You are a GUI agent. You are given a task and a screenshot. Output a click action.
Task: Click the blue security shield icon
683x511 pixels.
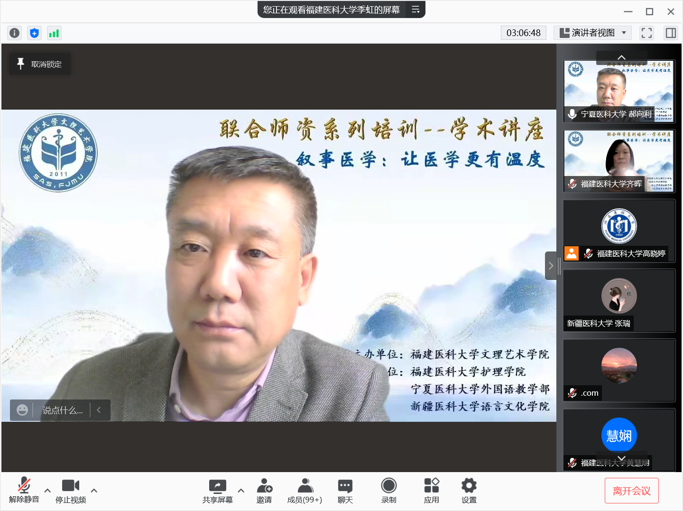coord(34,33)
